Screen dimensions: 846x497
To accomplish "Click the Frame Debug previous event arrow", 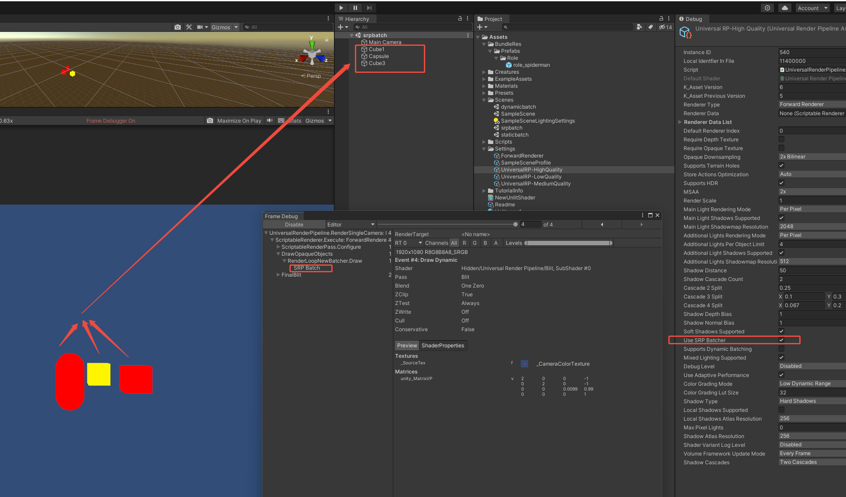I will pyautogui.click(x=602, y=225).
